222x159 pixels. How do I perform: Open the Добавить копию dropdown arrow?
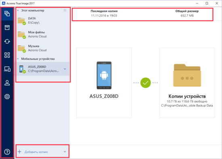coord(65,152)
